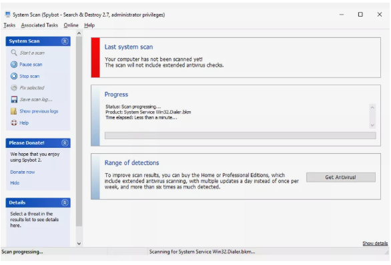Click the Show previous logs text link

[39, 111]
